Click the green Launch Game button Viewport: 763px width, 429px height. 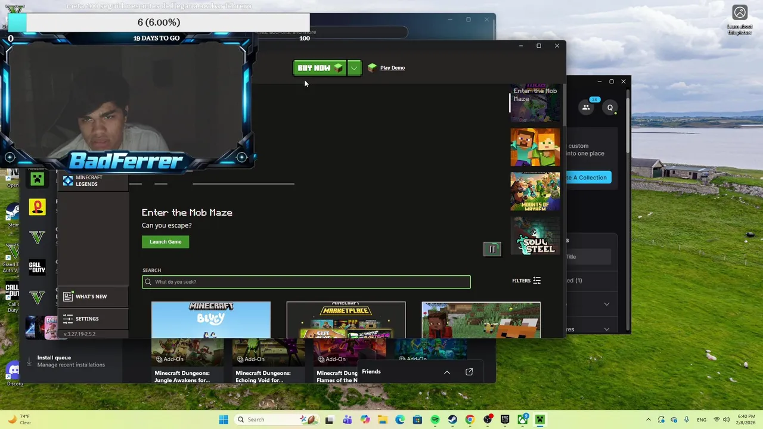pos(165,241)
